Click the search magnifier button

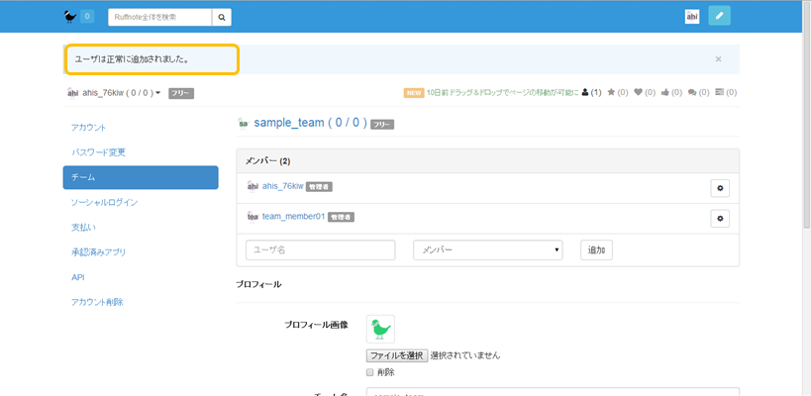point(223,17)
